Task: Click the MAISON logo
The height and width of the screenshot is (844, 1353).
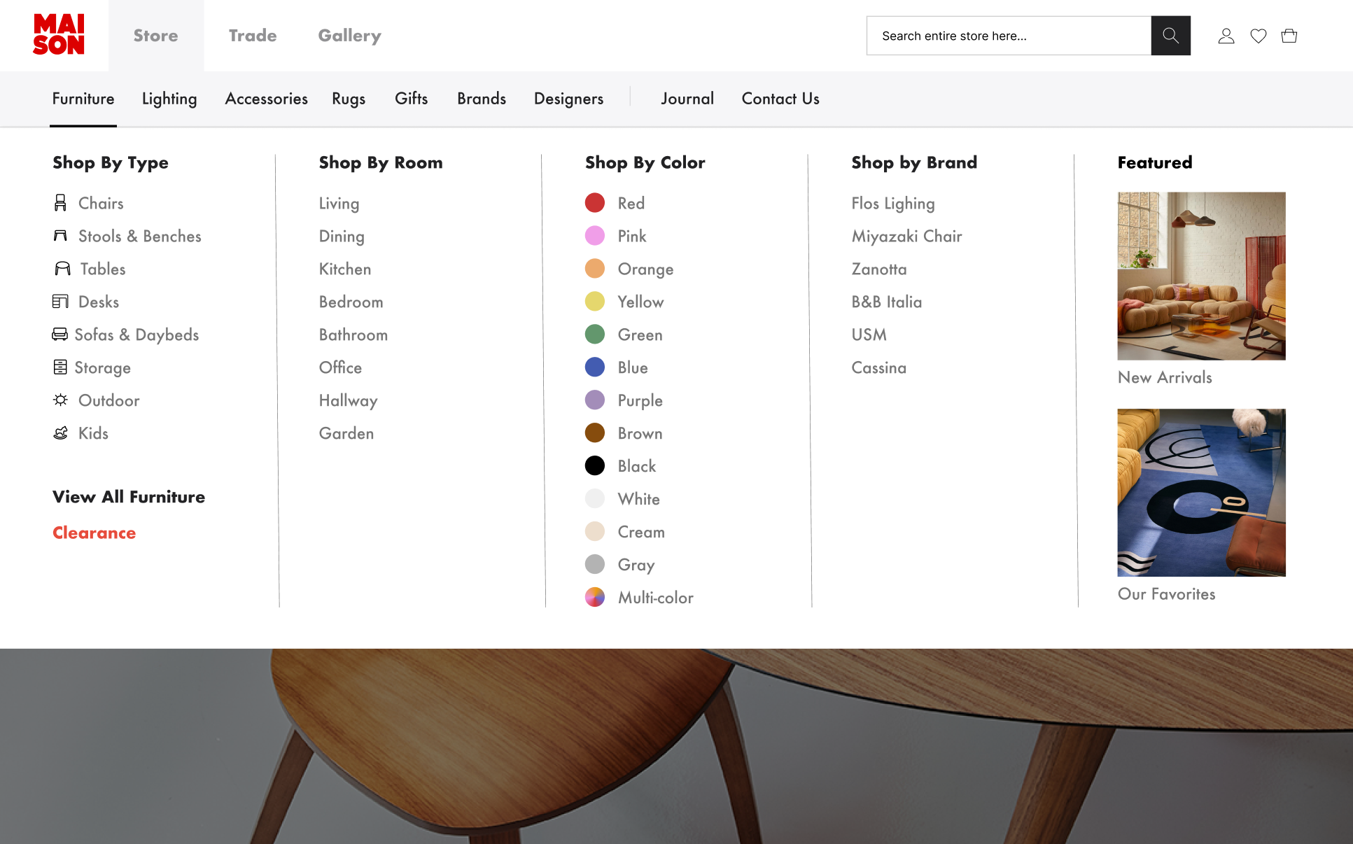Action: point(59,35)
